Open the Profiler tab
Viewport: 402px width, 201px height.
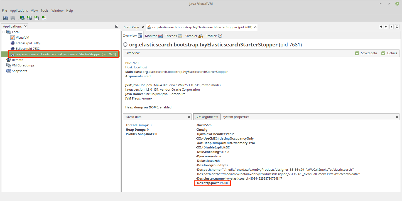214,36
